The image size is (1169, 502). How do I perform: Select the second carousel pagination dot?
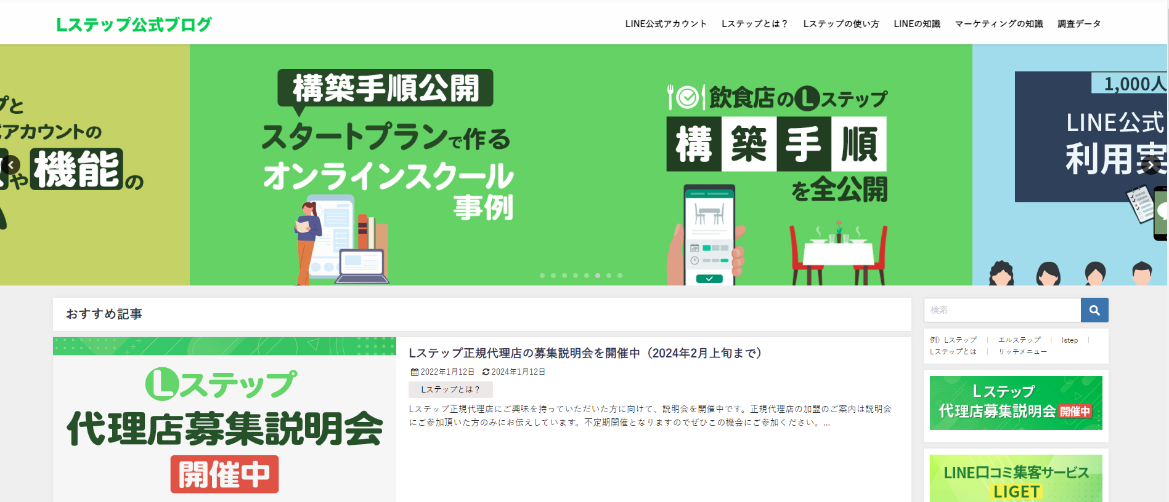(x=553, y=276)
